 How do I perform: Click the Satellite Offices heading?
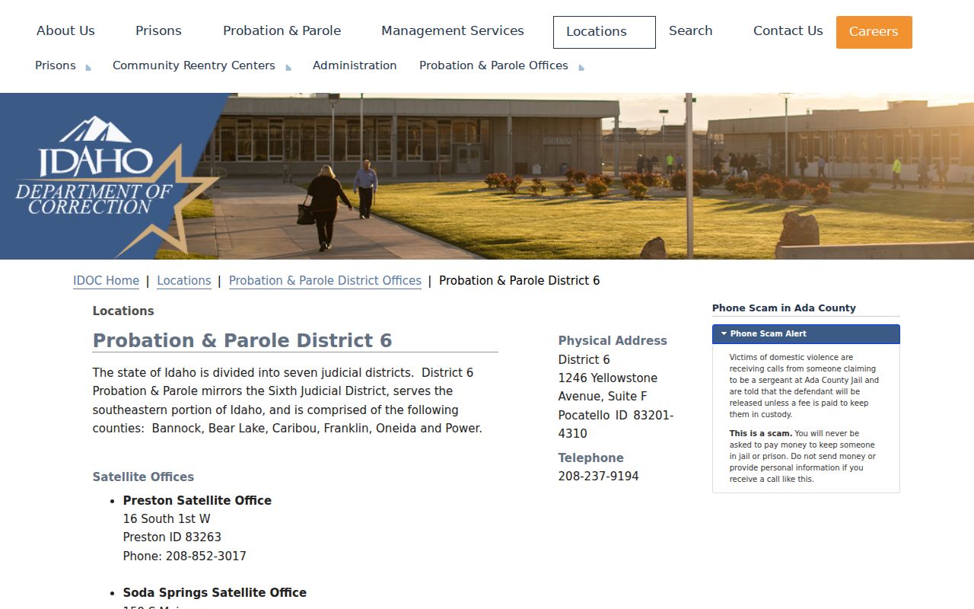point(143,477)
